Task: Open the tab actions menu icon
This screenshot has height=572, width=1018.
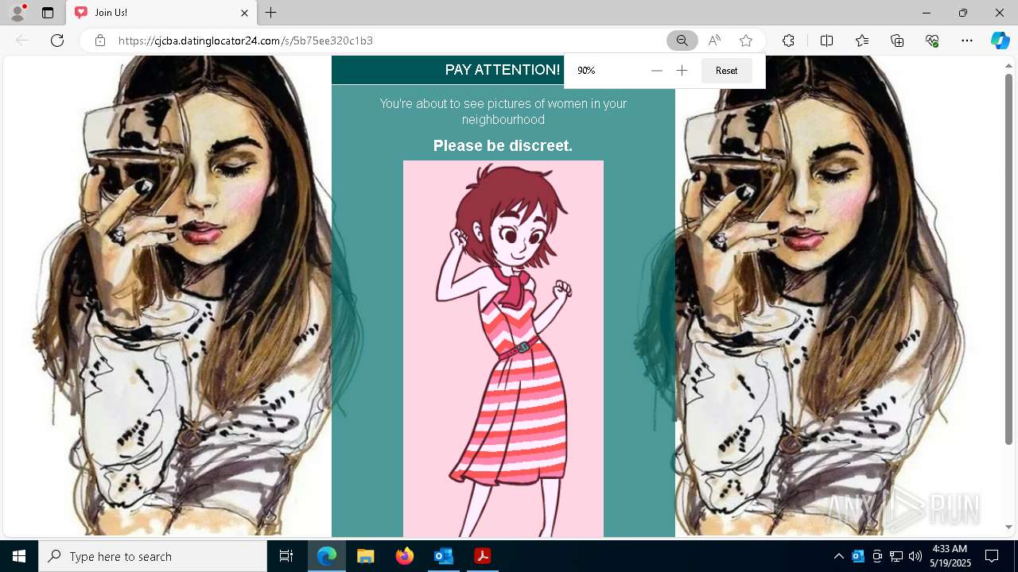Action: pos(48,13)
